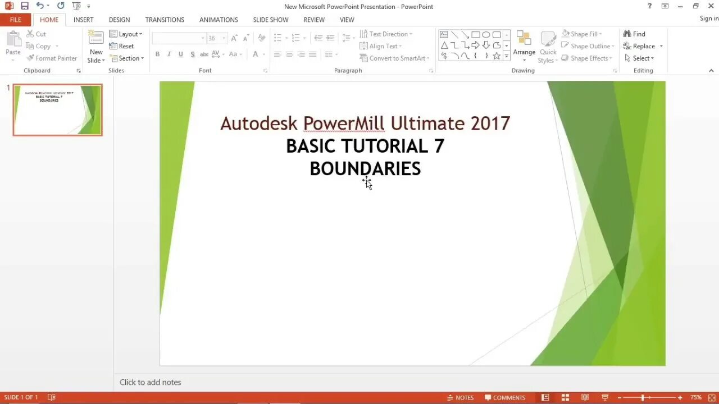Viewport: 719px width, 404px height.
Task: Select the Right Arrow block shape
Action: point(476,45)
